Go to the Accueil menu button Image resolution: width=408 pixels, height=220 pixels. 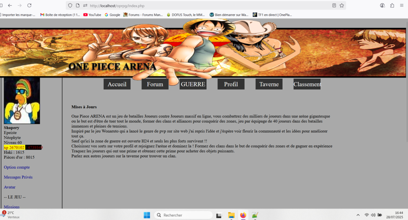coord(117,84)
